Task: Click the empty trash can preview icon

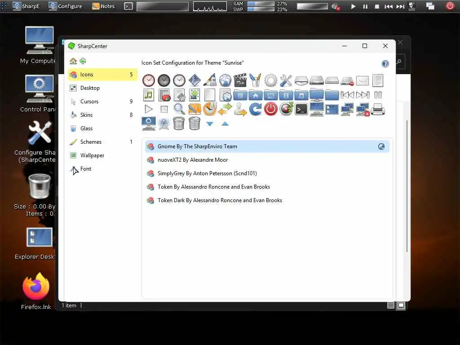Action: click(179, 123)
